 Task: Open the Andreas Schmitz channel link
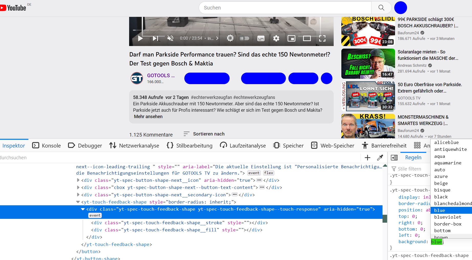(x=412, y=65)
